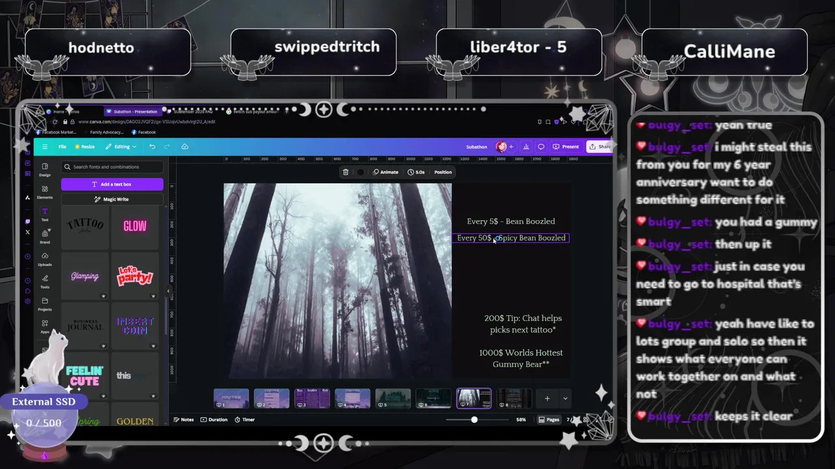Open the Design panel in sidebar
The height and width of the screenshot is (469, 835).
click(44, 169)
